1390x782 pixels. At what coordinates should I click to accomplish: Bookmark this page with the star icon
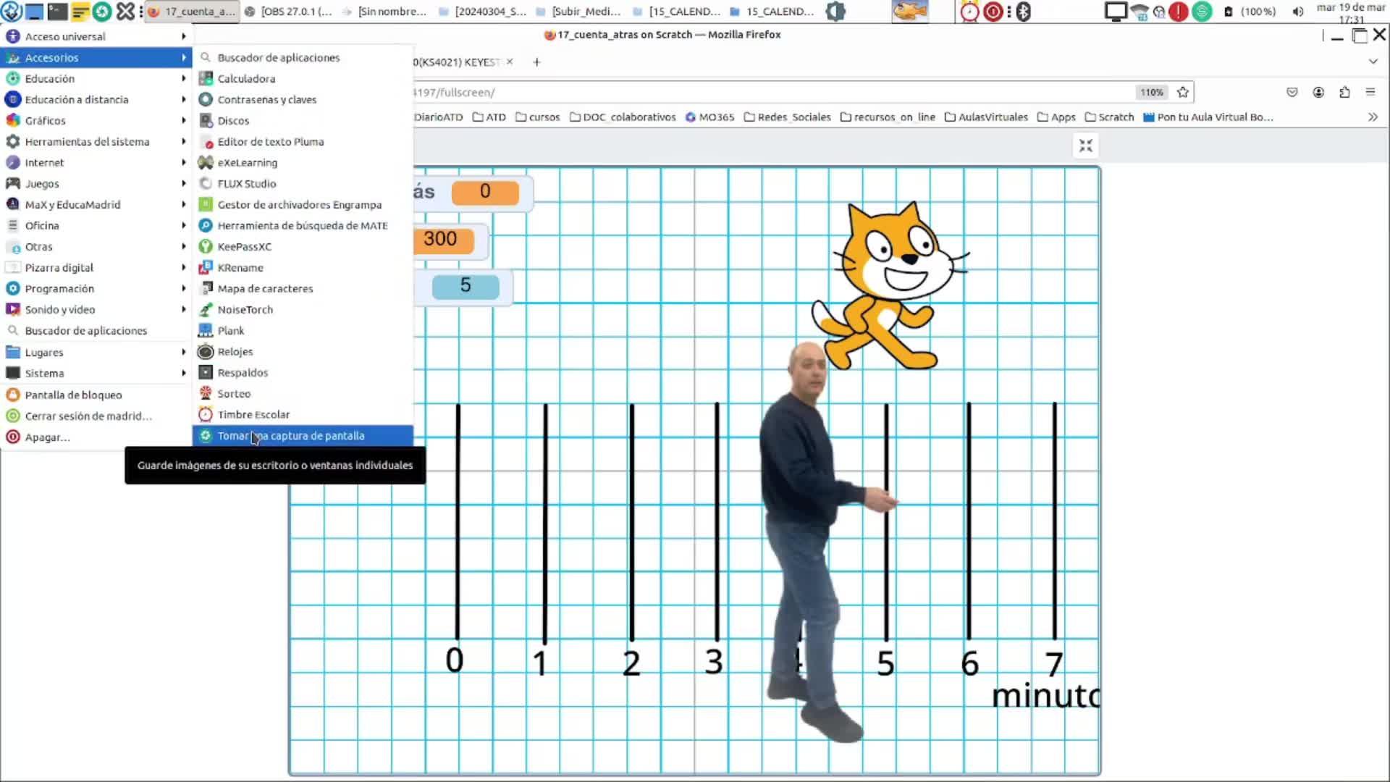(x=1183, y=92)
